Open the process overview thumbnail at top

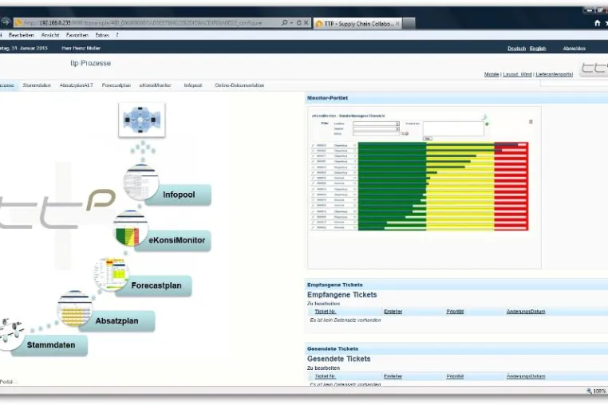(142, 120)
